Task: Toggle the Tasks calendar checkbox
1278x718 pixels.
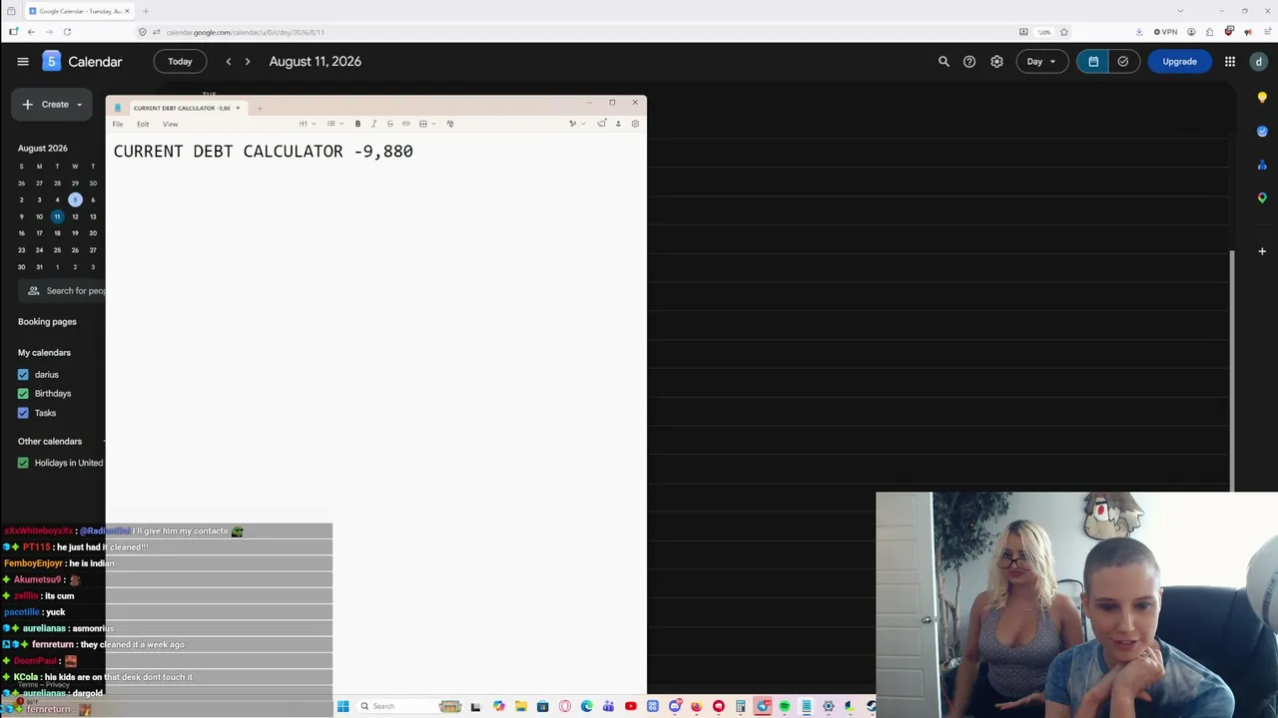Action: point(23,413)
